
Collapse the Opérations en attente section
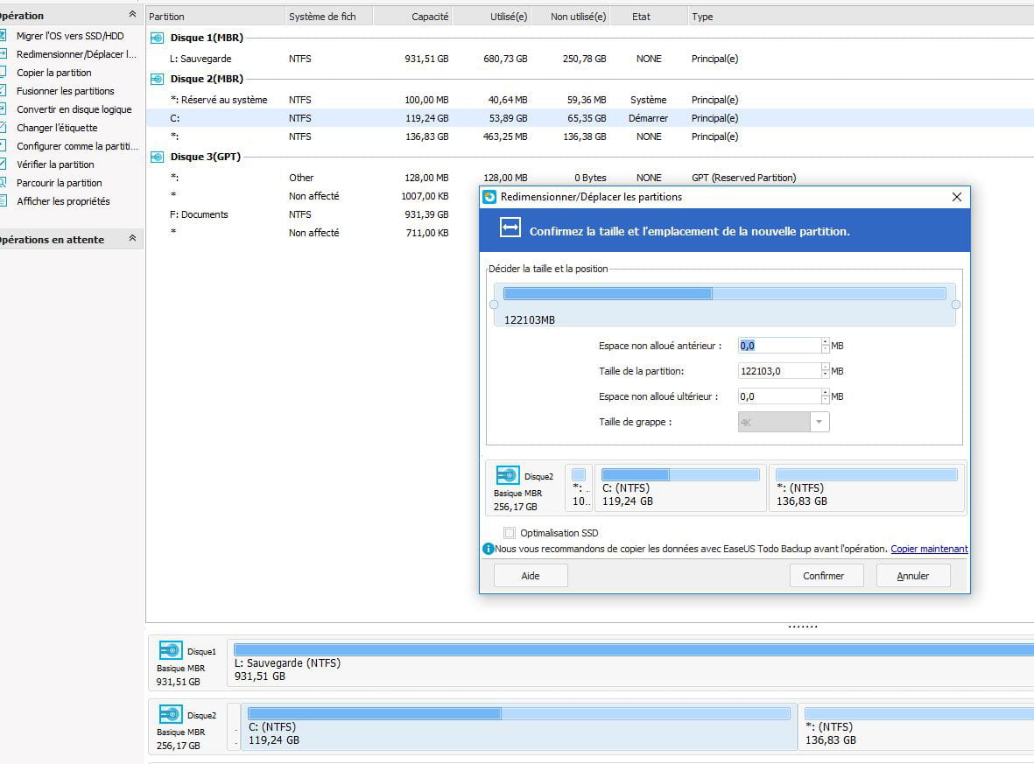tap(132, 239)
